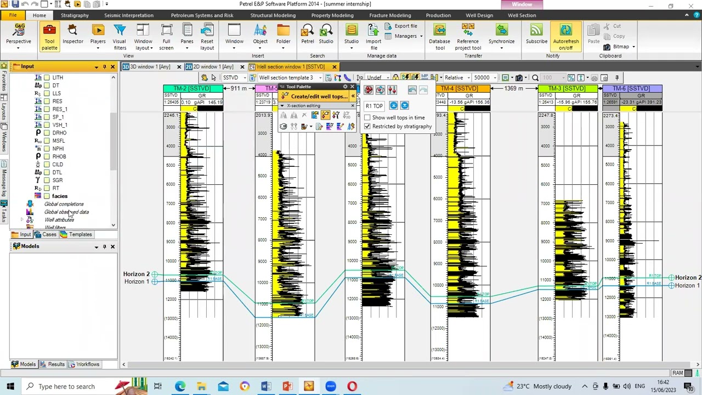Toggle the DRHO log checkbox

tap(47, 133)
